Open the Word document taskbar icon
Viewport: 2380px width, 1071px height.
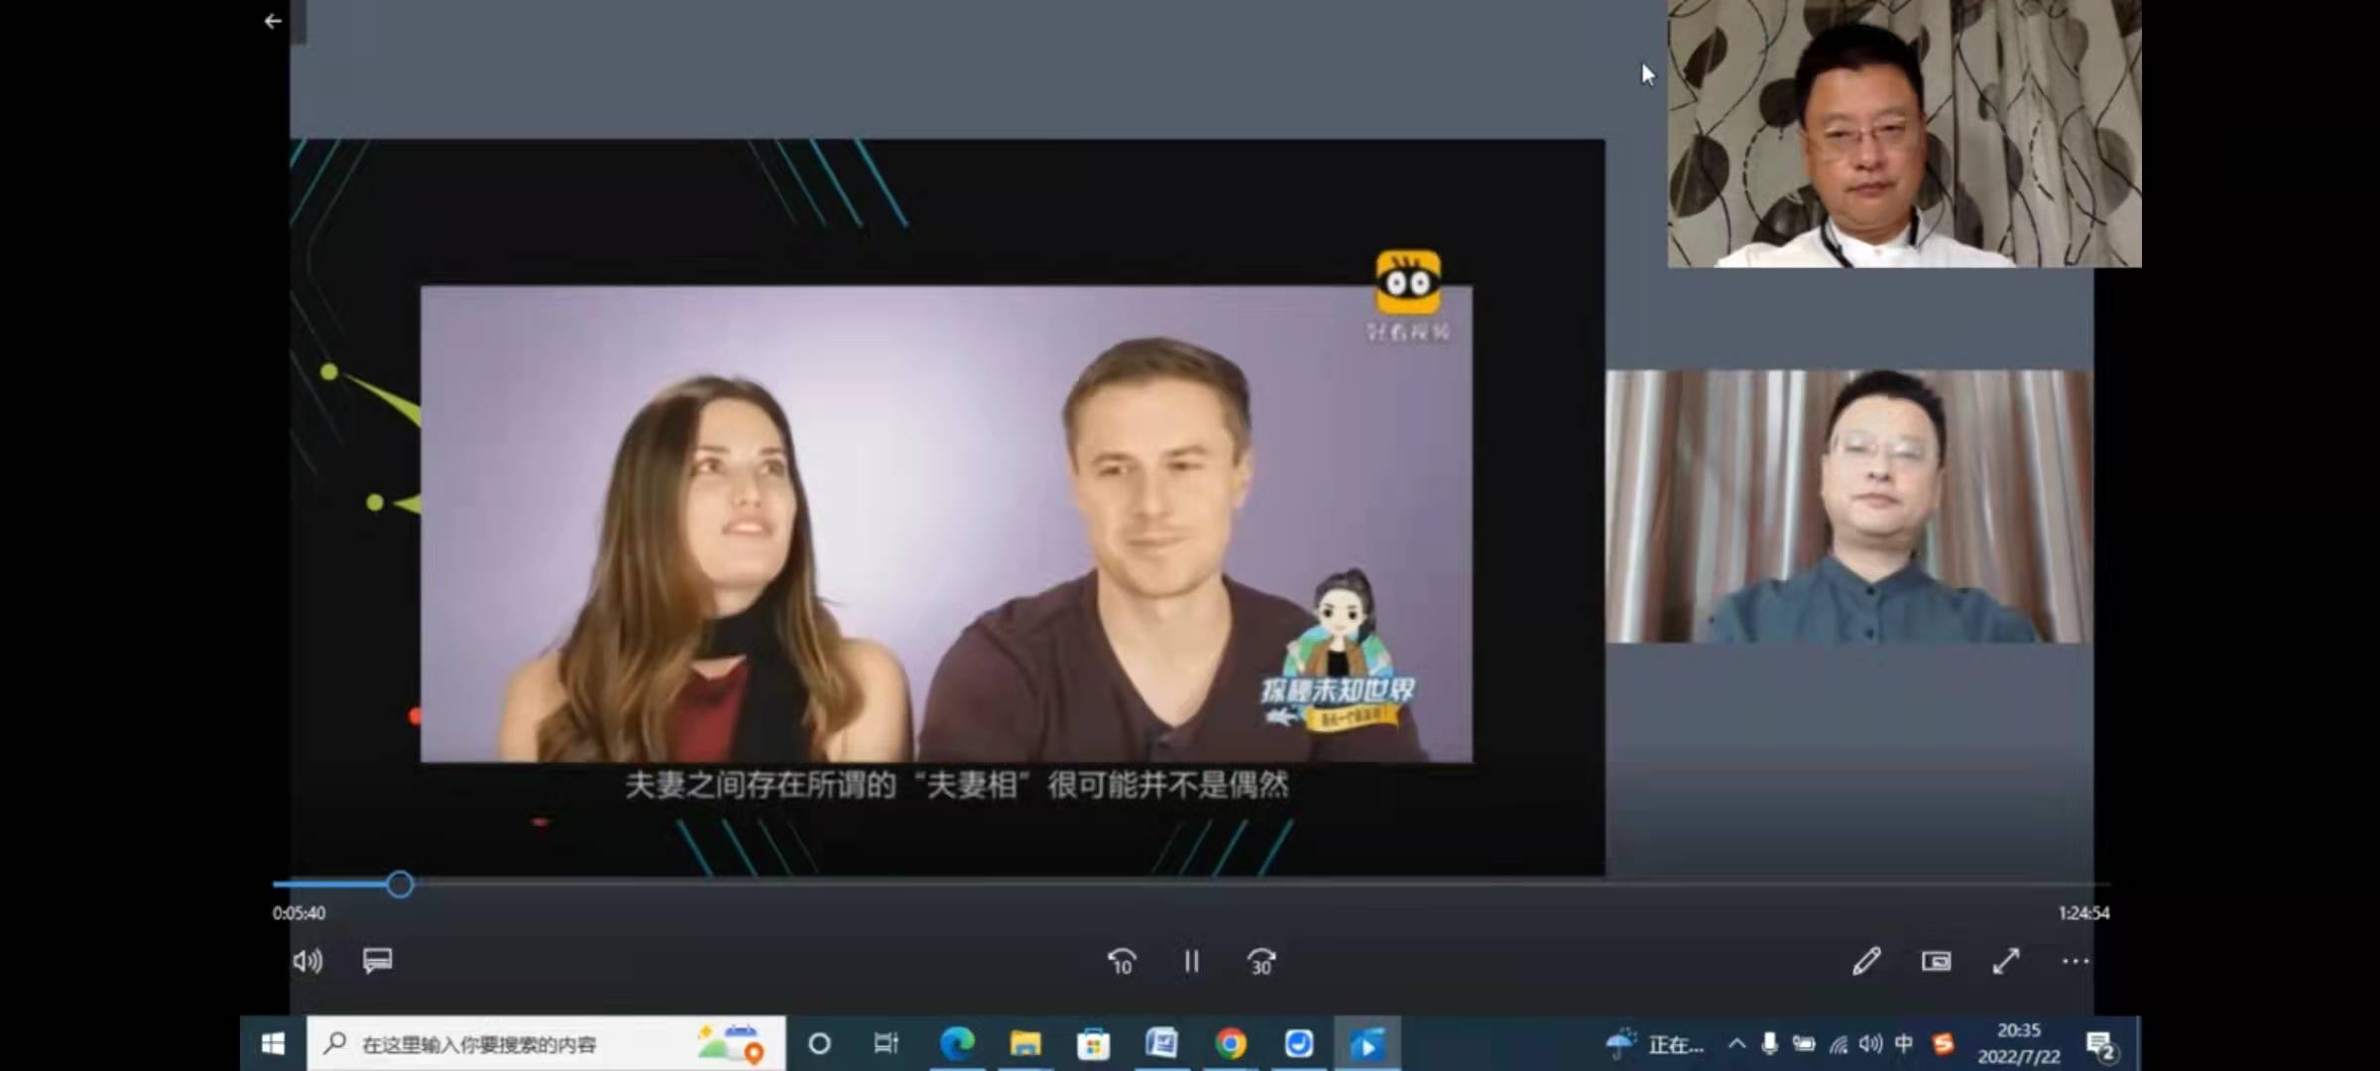click(x=1161, y=1043)
